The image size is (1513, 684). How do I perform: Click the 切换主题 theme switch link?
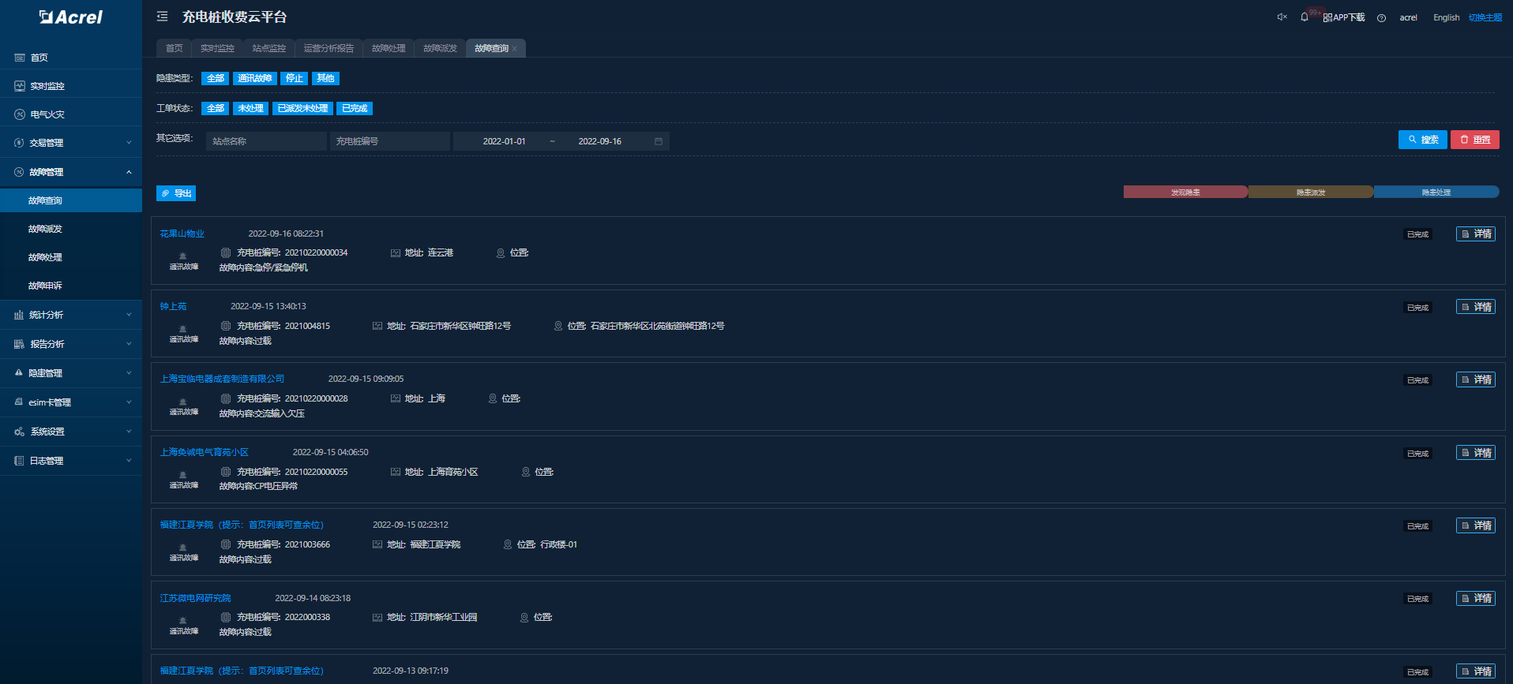(1485, 17)
